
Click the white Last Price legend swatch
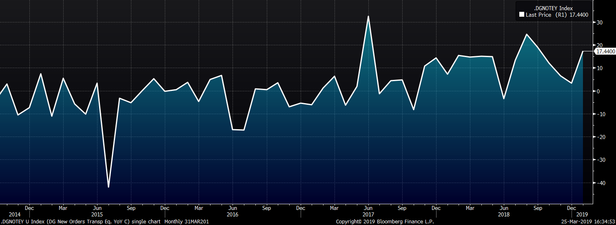pos(521,15)
